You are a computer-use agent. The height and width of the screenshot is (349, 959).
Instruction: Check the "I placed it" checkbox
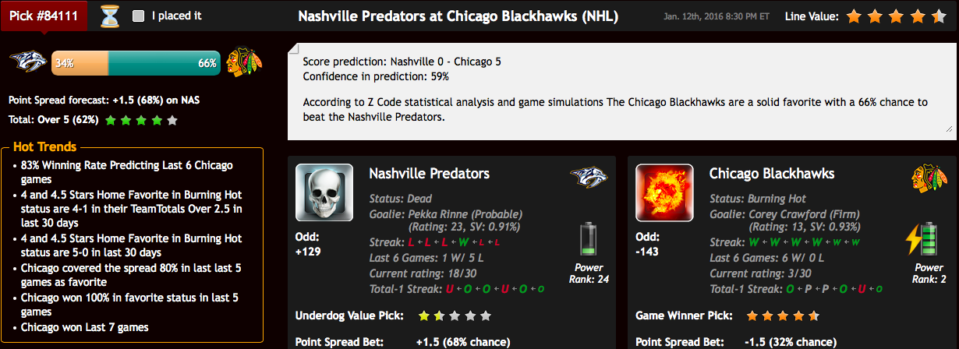point(139,16)
